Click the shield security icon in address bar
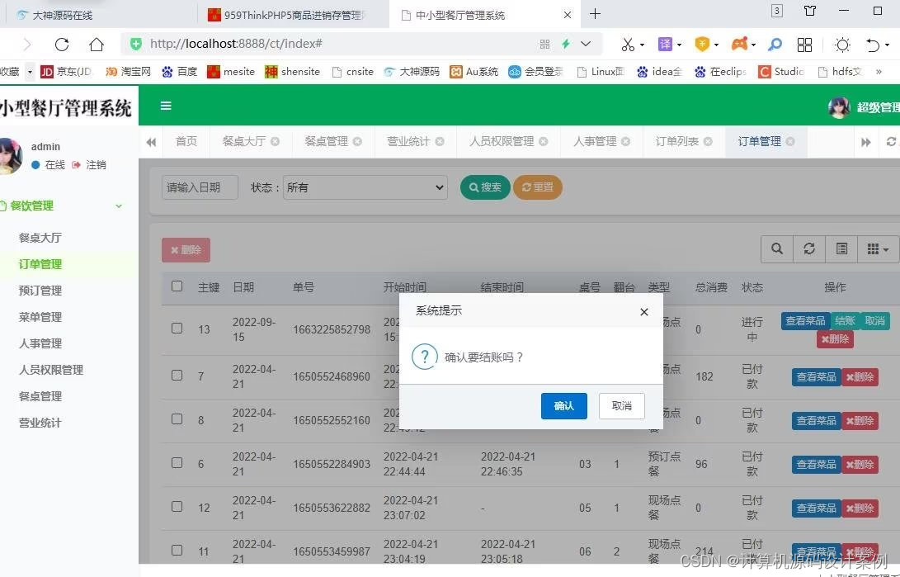The image size is (900, 577). (136, 44)
